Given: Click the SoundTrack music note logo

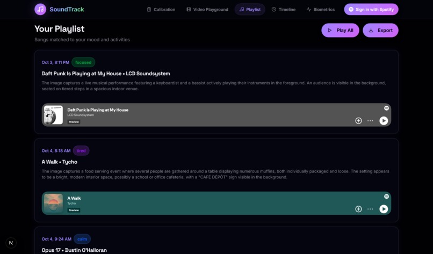Looking at the screenshot, I should click(x=40, y=9).
